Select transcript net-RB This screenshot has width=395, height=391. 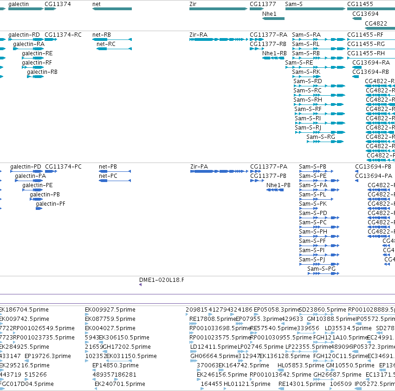pos(112,39)
